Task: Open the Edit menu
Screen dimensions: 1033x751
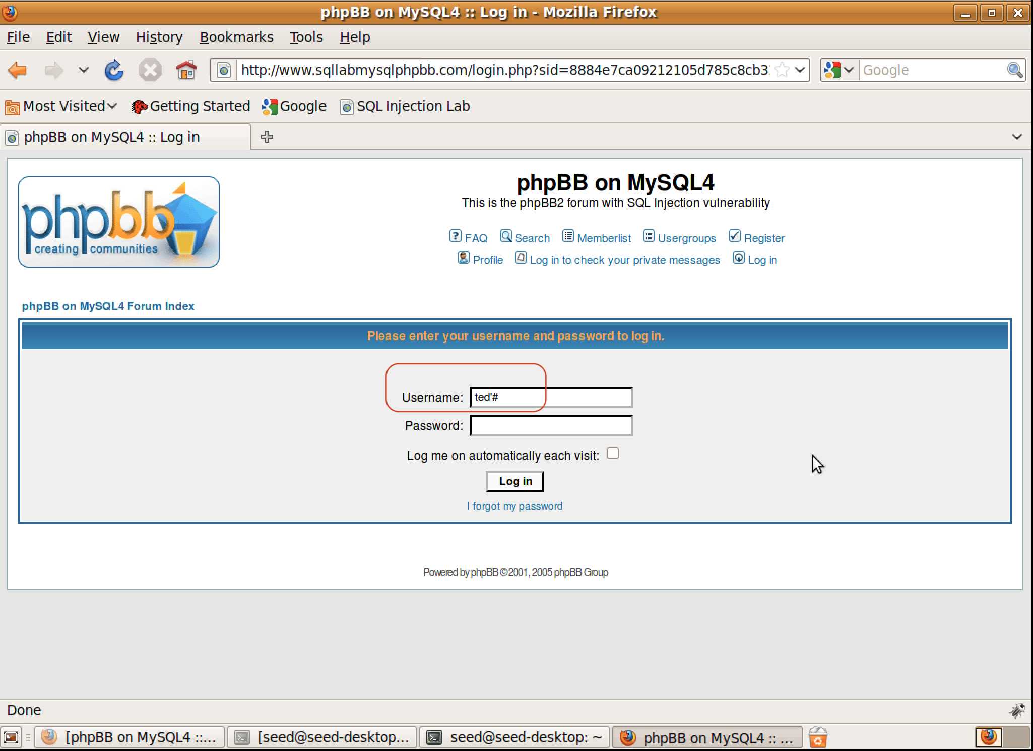Action: tap(59, 37)
